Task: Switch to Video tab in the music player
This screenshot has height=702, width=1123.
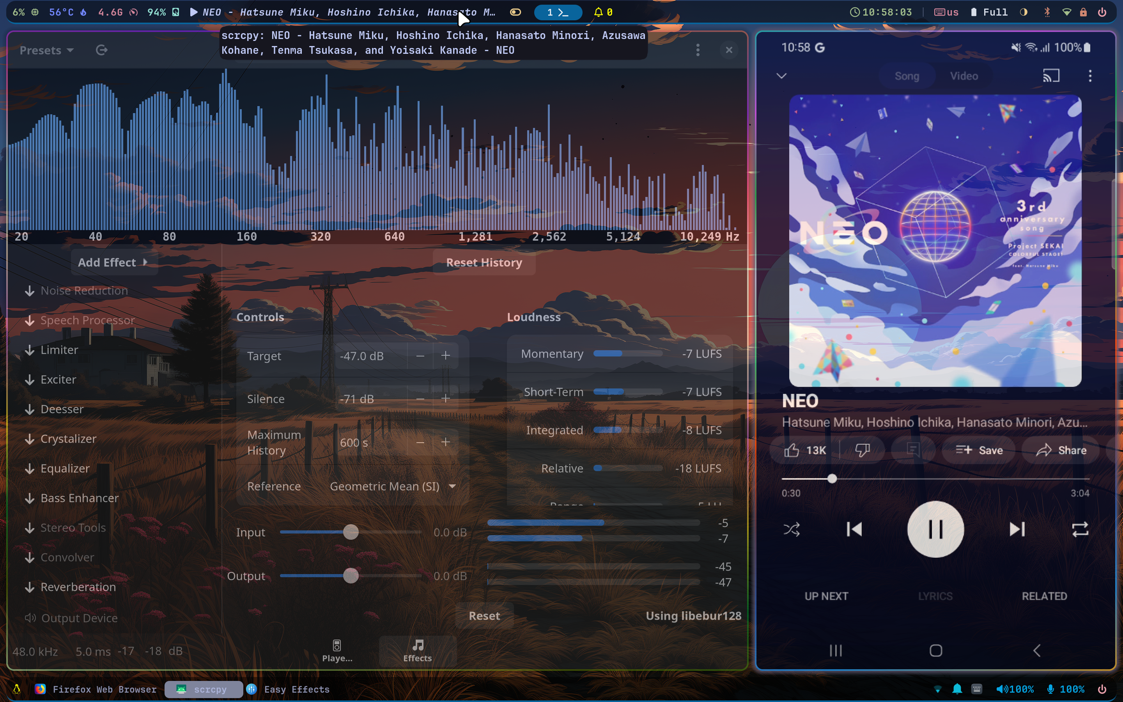Action: 964,76
